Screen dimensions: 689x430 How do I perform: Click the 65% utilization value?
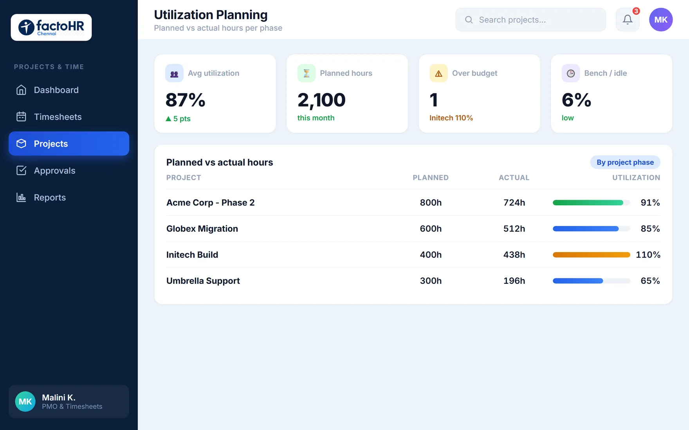coord(650,281)
